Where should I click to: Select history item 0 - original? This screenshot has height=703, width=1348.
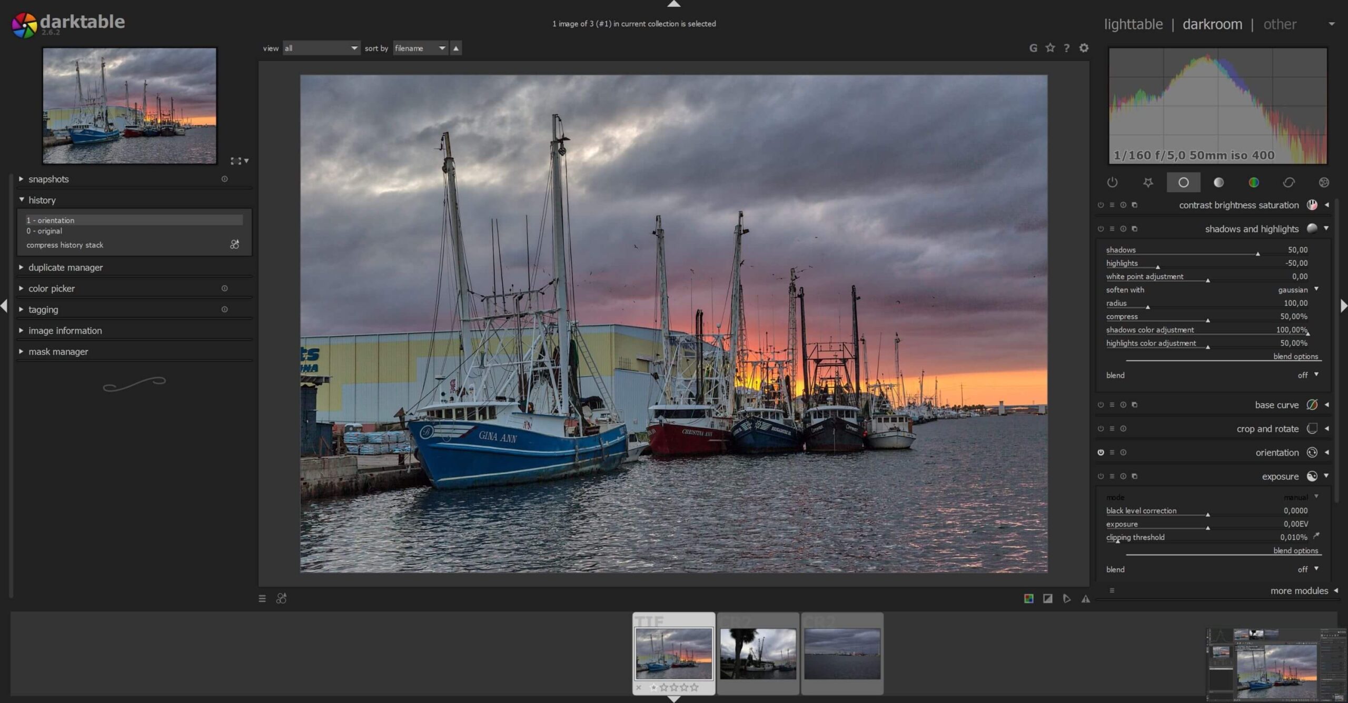(x=44, y=231)
